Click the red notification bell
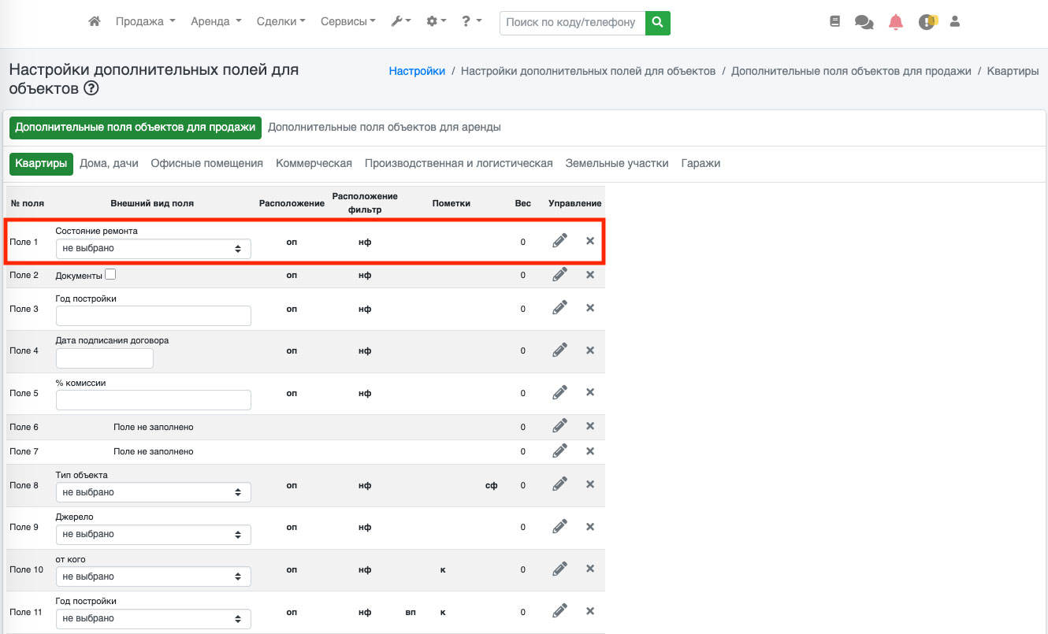This screenshot has height=634, width=1048. click(896, 22)
